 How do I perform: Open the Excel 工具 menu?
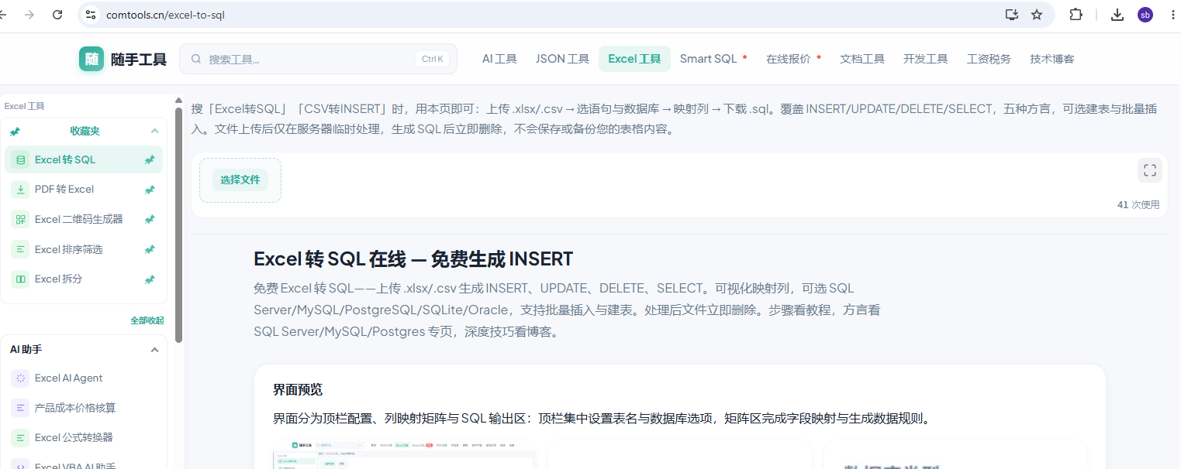(634, 59)
